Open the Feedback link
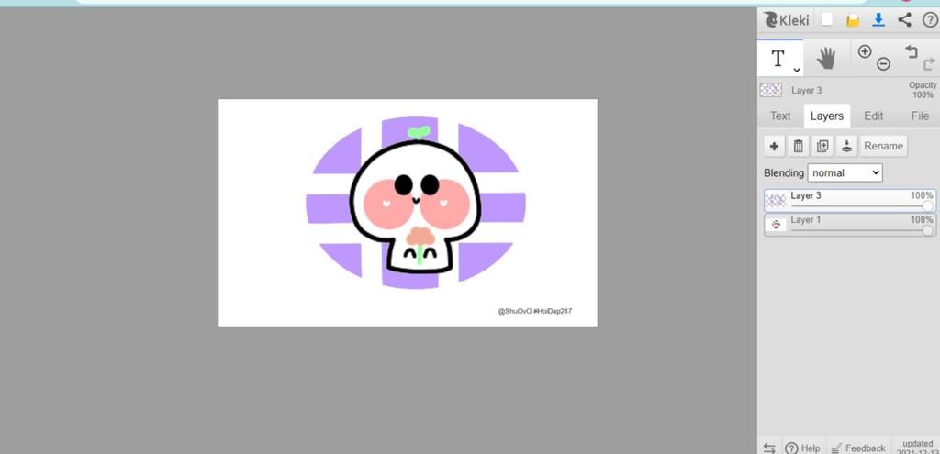The width and height of the screenshot is (940, 454). tap(858, 448)
